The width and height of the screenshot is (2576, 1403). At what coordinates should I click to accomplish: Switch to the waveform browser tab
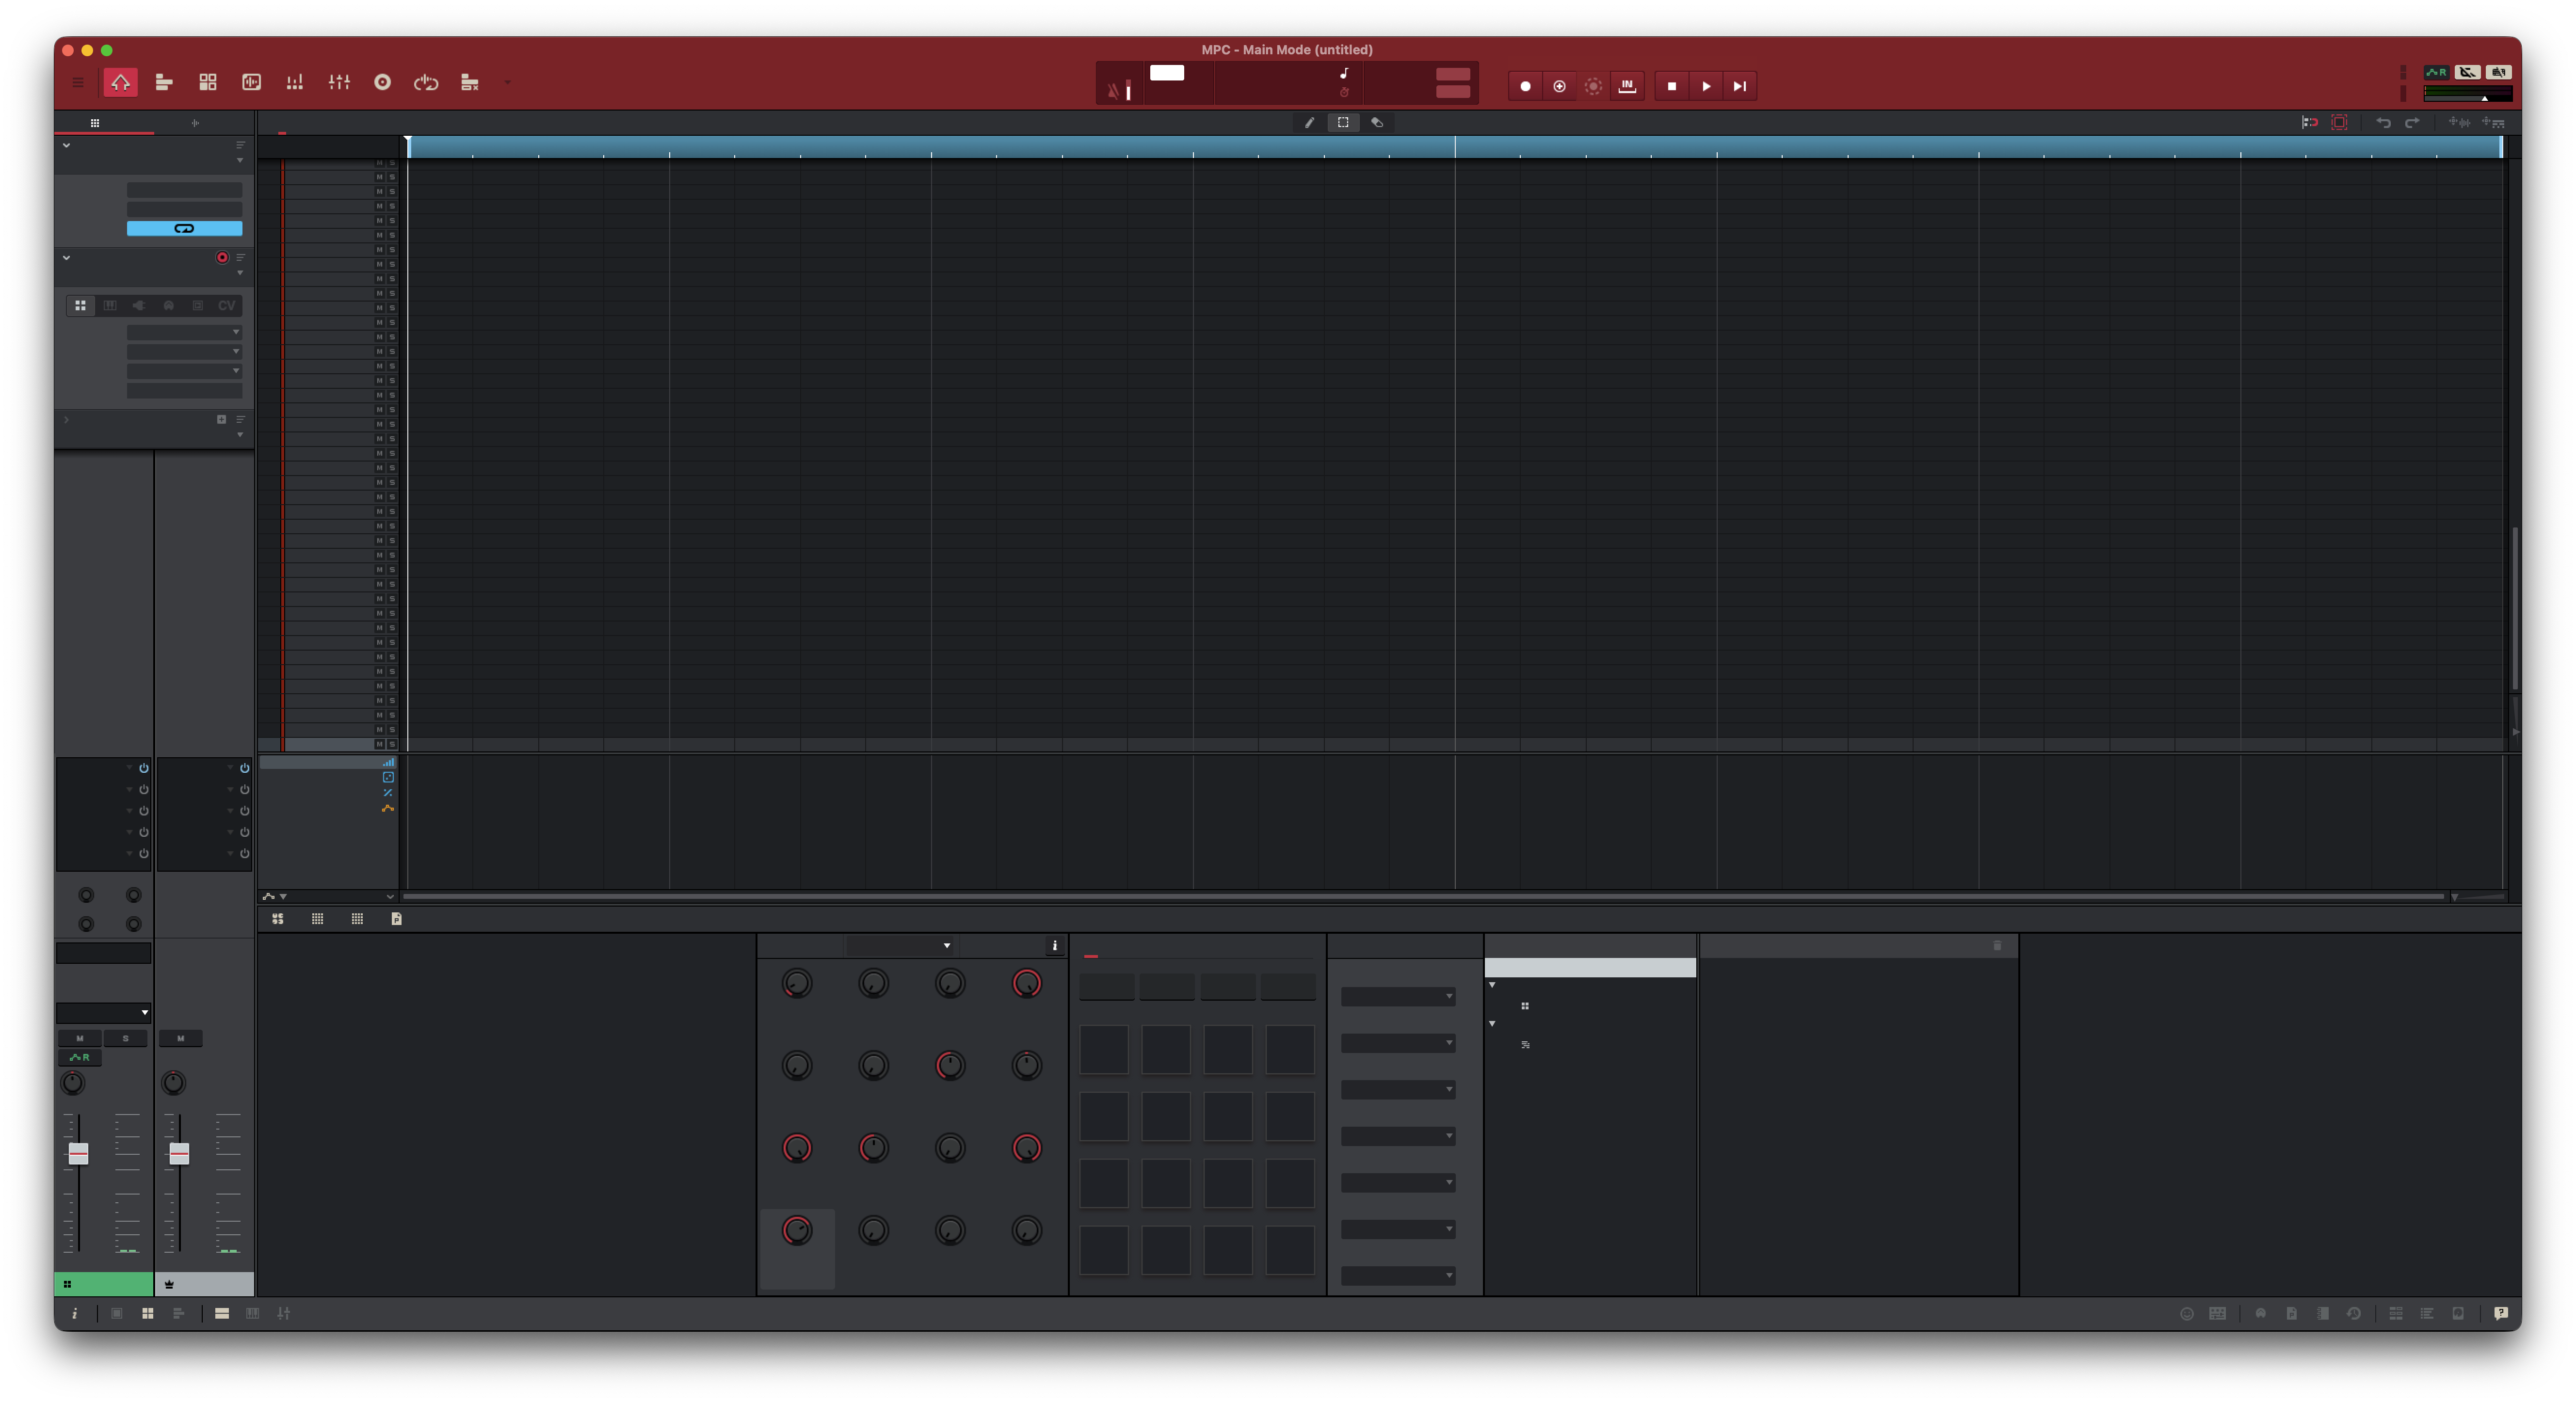tap(195, 123)
